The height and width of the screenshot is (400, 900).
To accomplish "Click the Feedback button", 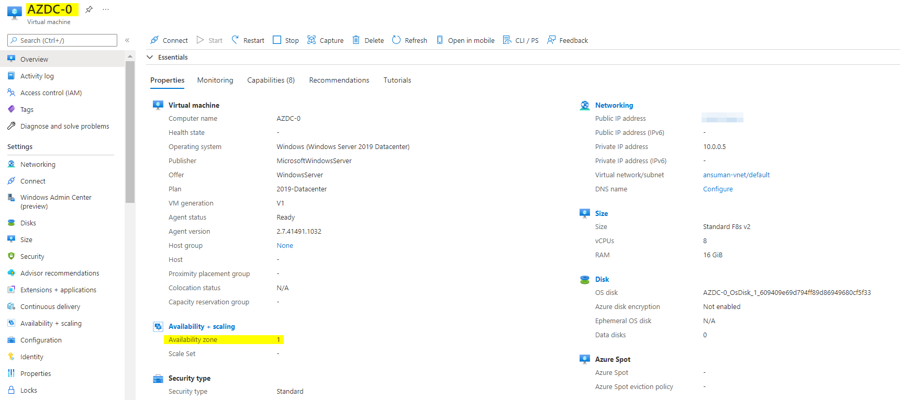I will click(x=568, y=40).
